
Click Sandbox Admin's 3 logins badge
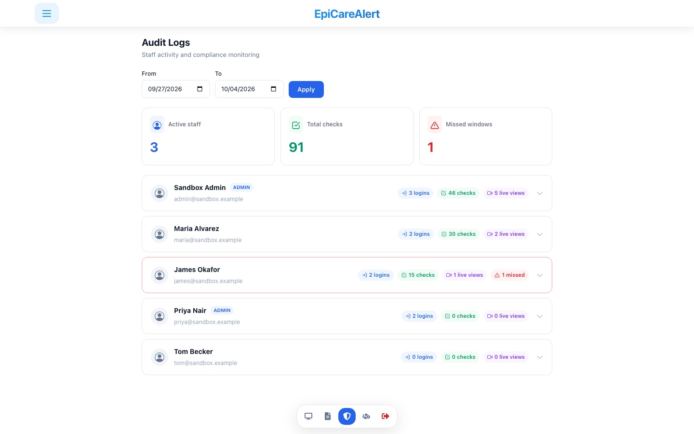(415, 193)
